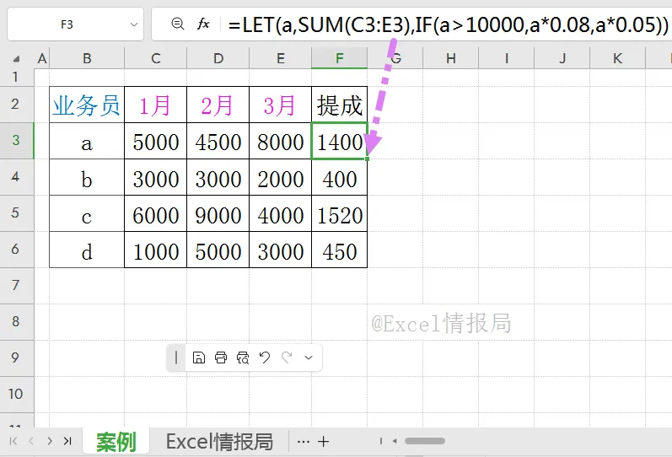Image resolution: width=672 pixels, height=457 pixels.
Task: Select cell with value 1520
Action: [340, 214]
